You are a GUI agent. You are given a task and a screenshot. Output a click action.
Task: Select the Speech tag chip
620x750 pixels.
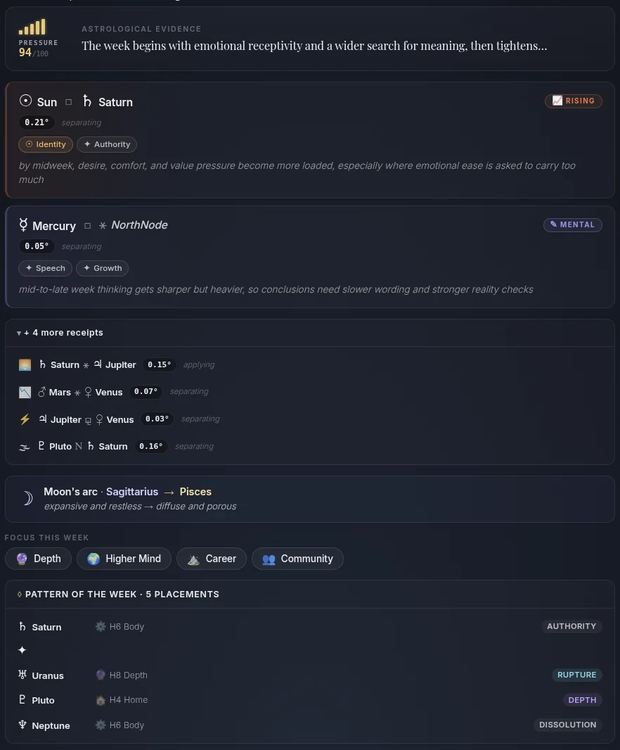(x=46, y=268)
